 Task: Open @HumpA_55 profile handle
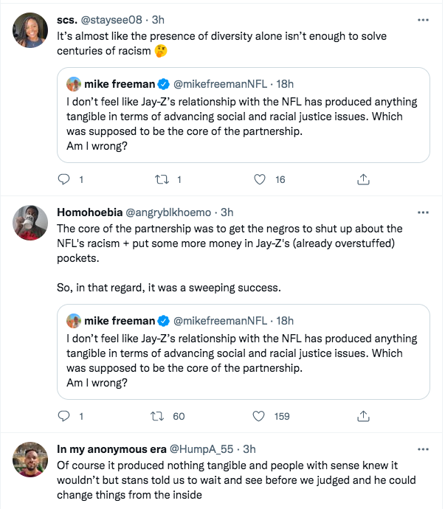(201, 449)
